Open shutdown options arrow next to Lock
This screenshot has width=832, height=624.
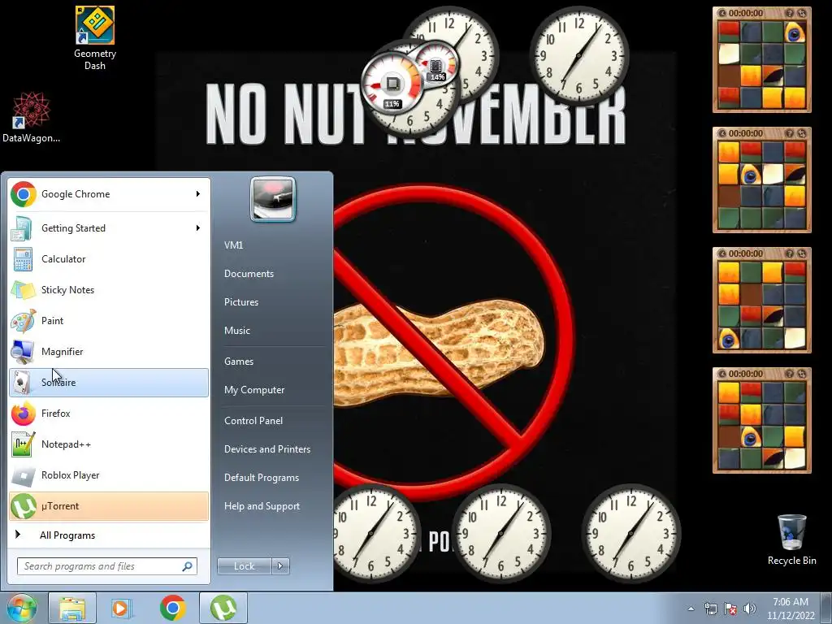(280, 566)
